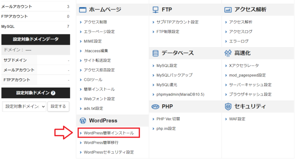The width and height of the screenshot is (304, 165).
Task: Open Webフォント設定
Action: [99, 99]
